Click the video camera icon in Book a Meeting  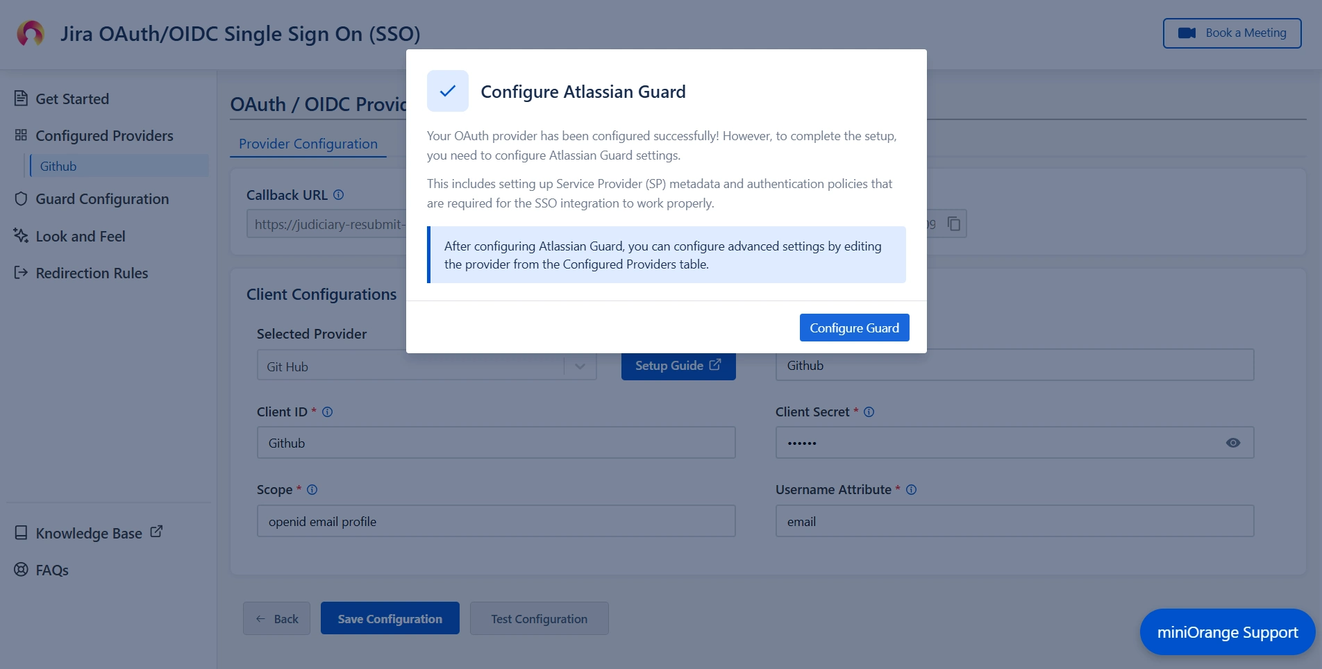pyautogui.click(x=1187, y=33)
